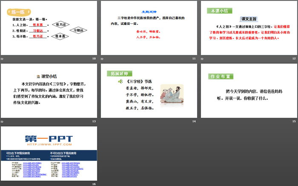The image size is (298, 186).
Task: Click the small icon beside 课堂小结 heading
Action: (x=38, y=76)
